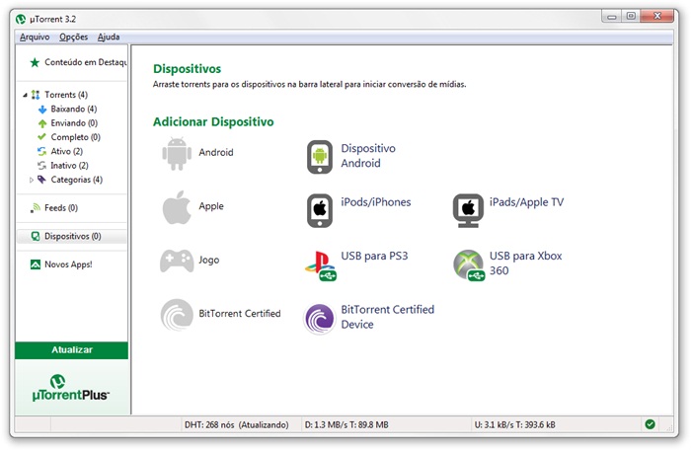The width and height of the screenshot is (691, 451).
Task: Click the green Atualizar button
Action: point(72,350)
